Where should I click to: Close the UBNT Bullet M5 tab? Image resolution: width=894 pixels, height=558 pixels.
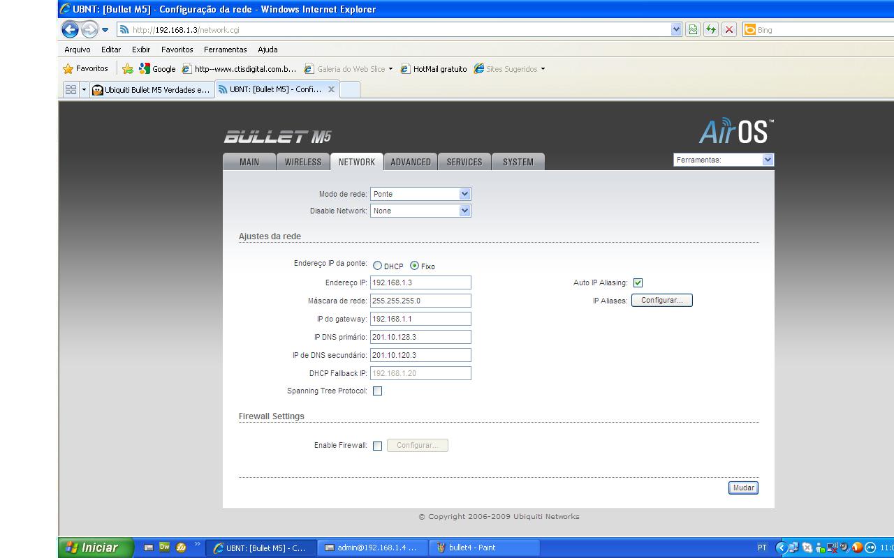(331, 89)
